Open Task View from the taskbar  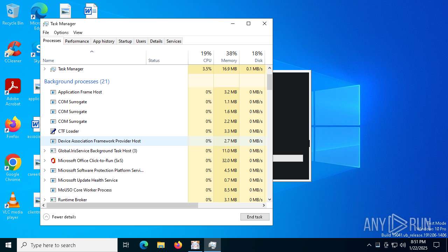pyautogui.click(x=126, y=245)
